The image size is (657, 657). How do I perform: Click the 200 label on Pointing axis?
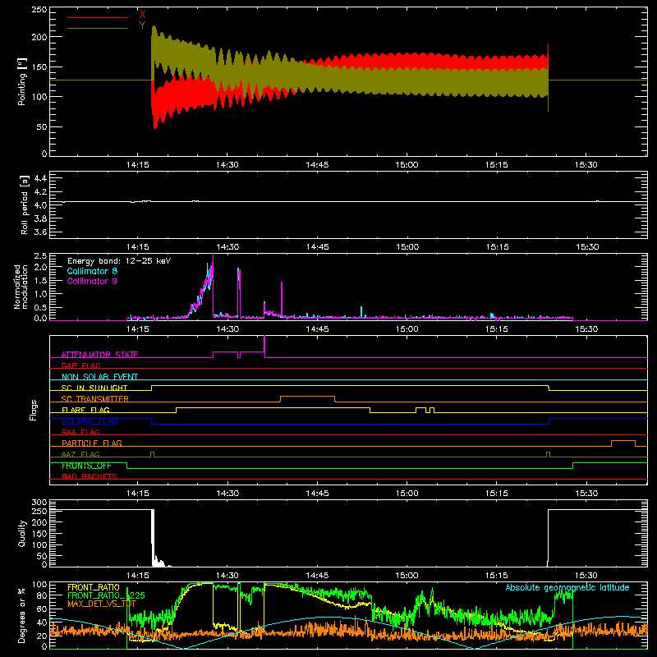click(x=39, y=37)
